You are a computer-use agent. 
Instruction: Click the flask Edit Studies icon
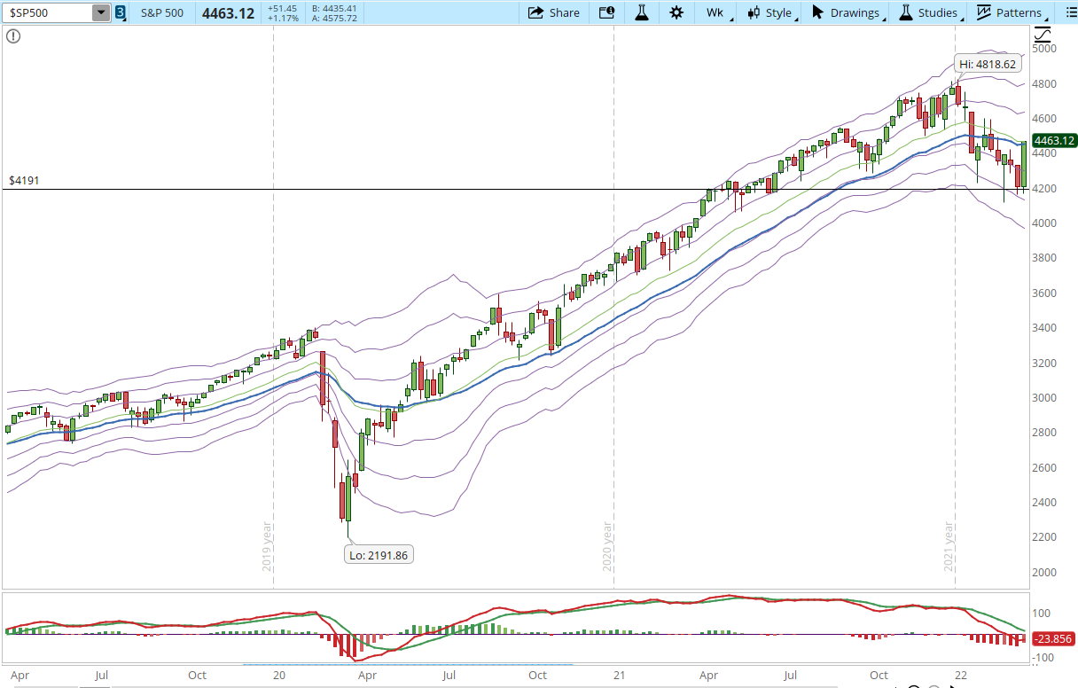(x=642, y=12)
